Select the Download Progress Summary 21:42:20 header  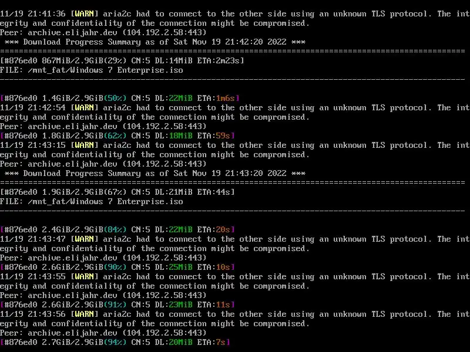155,42
